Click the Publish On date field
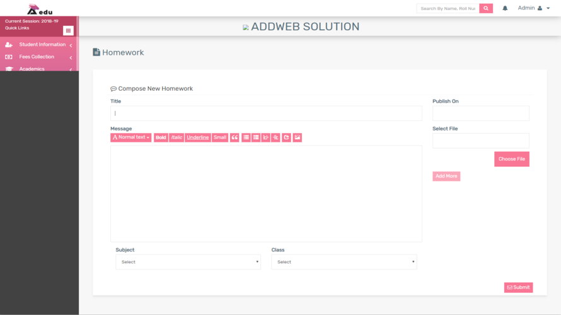This screenshot has height=315, width=561. 481,113
